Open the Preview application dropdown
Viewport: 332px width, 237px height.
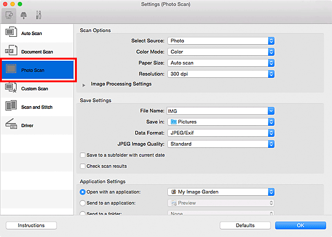[221, 203]
